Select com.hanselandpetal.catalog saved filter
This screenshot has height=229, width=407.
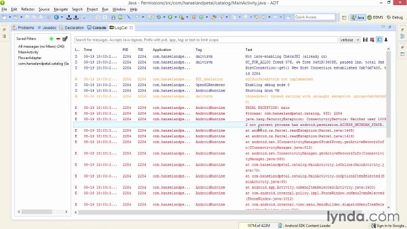[x=43, y=64]
